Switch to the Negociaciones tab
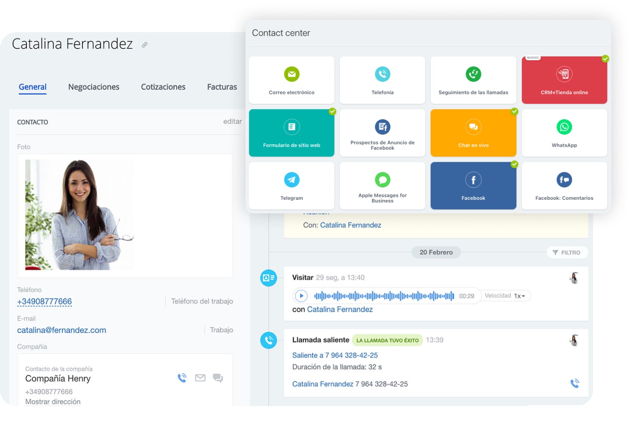Screen dimensions: 631x421 (x=93, y=87)
